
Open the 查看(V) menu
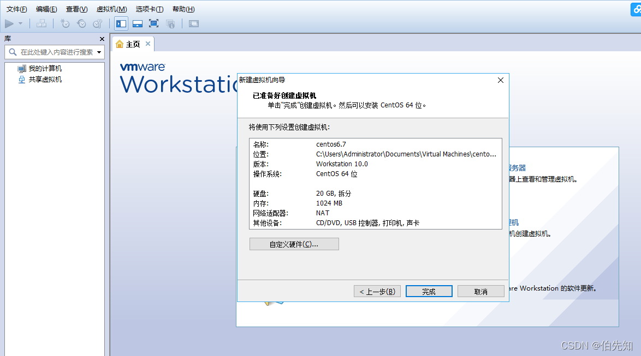(x=77, y=9)
